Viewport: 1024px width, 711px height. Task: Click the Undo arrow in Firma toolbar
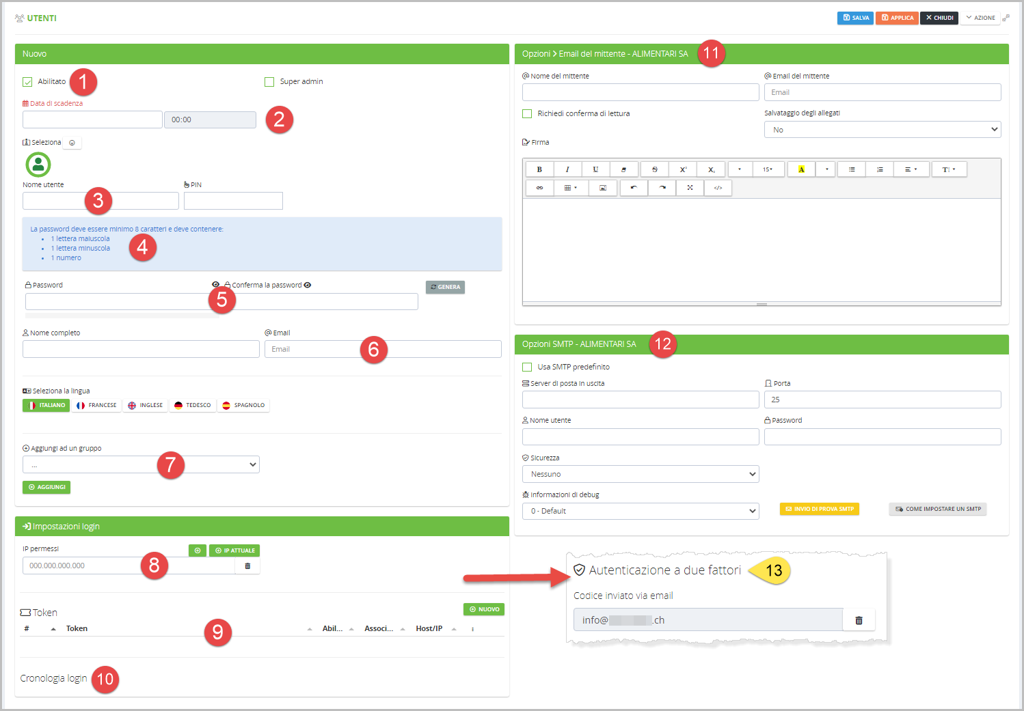(x=634, y=188)
